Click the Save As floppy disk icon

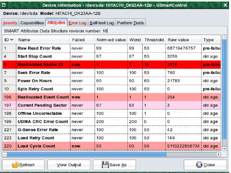coord(105,164)
